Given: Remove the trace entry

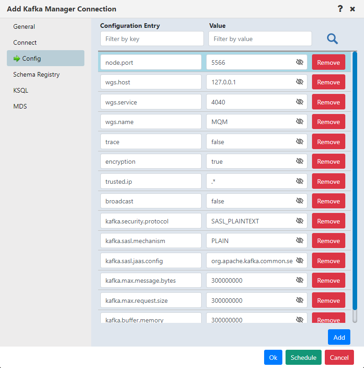Looking at the screenshot, I should click(x=328, y=142).
